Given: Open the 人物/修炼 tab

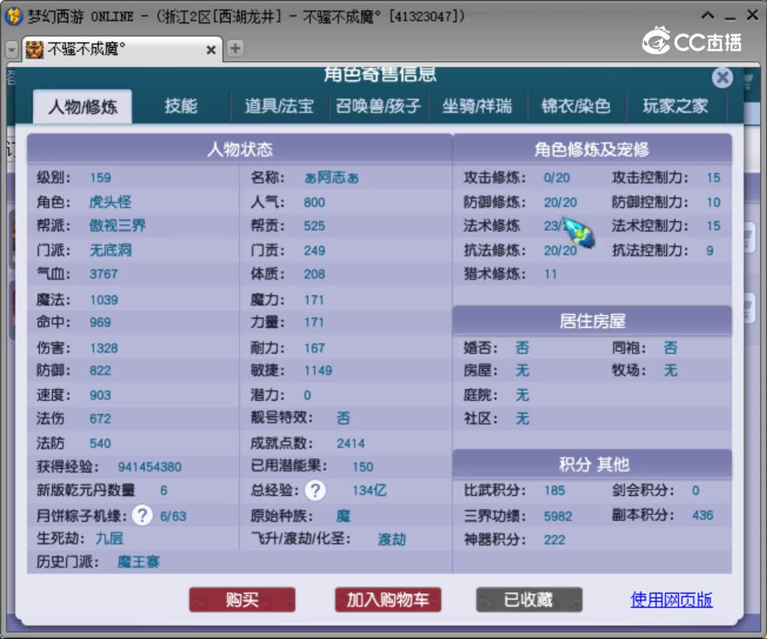Looking at the screenshot, I should tap(83, 107).
